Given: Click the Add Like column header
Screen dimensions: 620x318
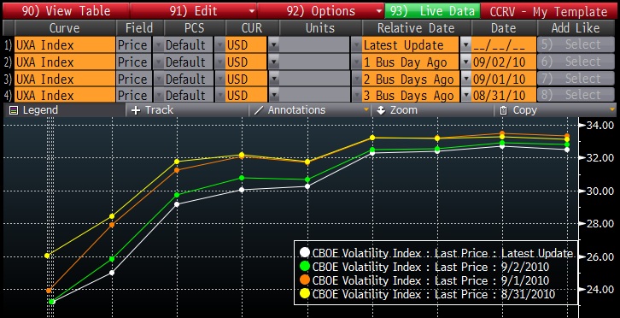Looking at the screenshot, I should click(x=576, y=28).
